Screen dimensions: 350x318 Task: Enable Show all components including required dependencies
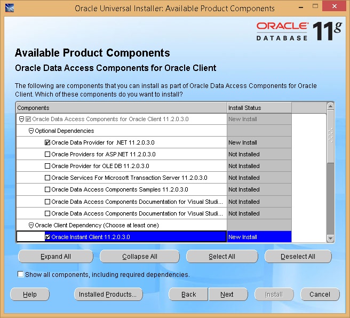(20, 274)
